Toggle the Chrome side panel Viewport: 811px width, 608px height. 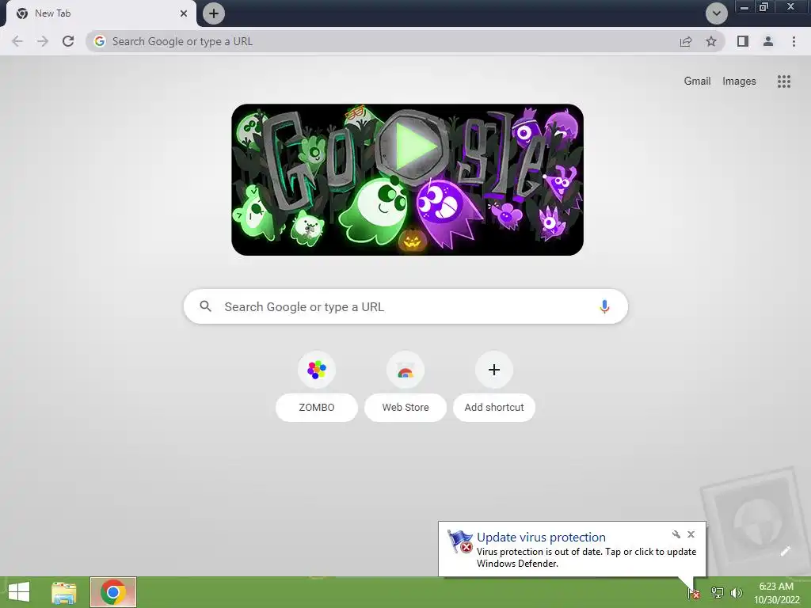click(743, 41)
